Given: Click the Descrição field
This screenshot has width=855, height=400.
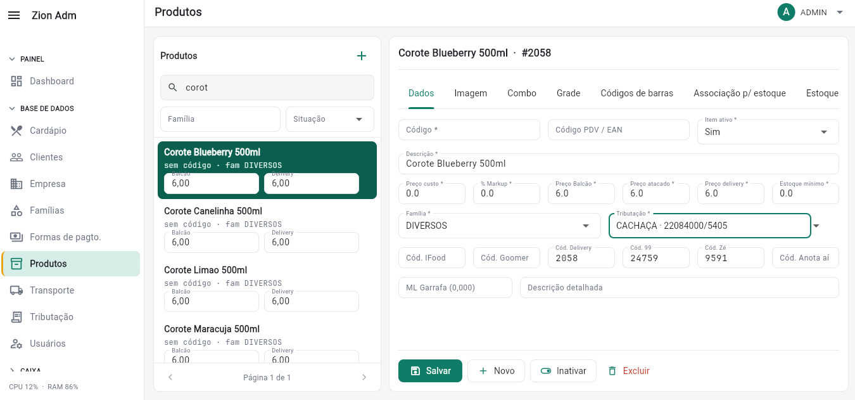Looking at the screenshot, I should tap(619, 164).
